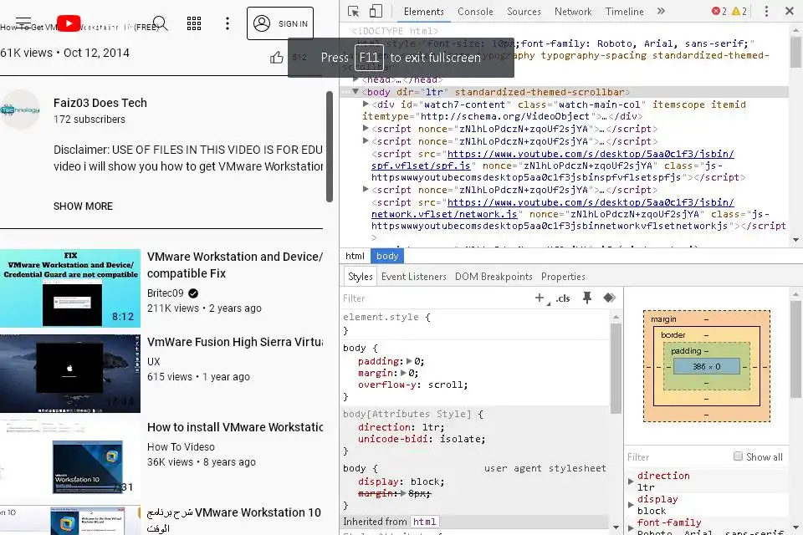Click the yellow warning count indicator
The image size is (803, 535).
[739, 11]
